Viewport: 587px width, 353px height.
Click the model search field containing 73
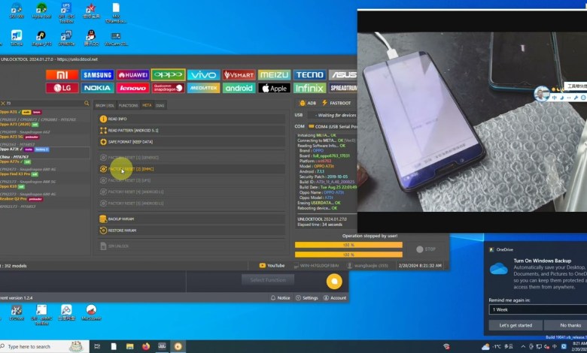[44, 104]
